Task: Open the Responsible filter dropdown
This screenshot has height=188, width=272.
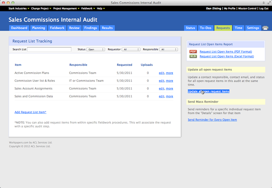Action: tap(169, 49)
